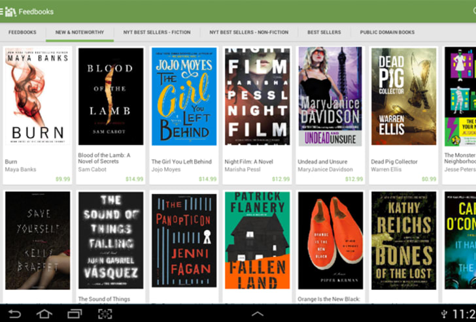Switch to the Best Sellers tab

pyautogui.click(x=324, y=32)
